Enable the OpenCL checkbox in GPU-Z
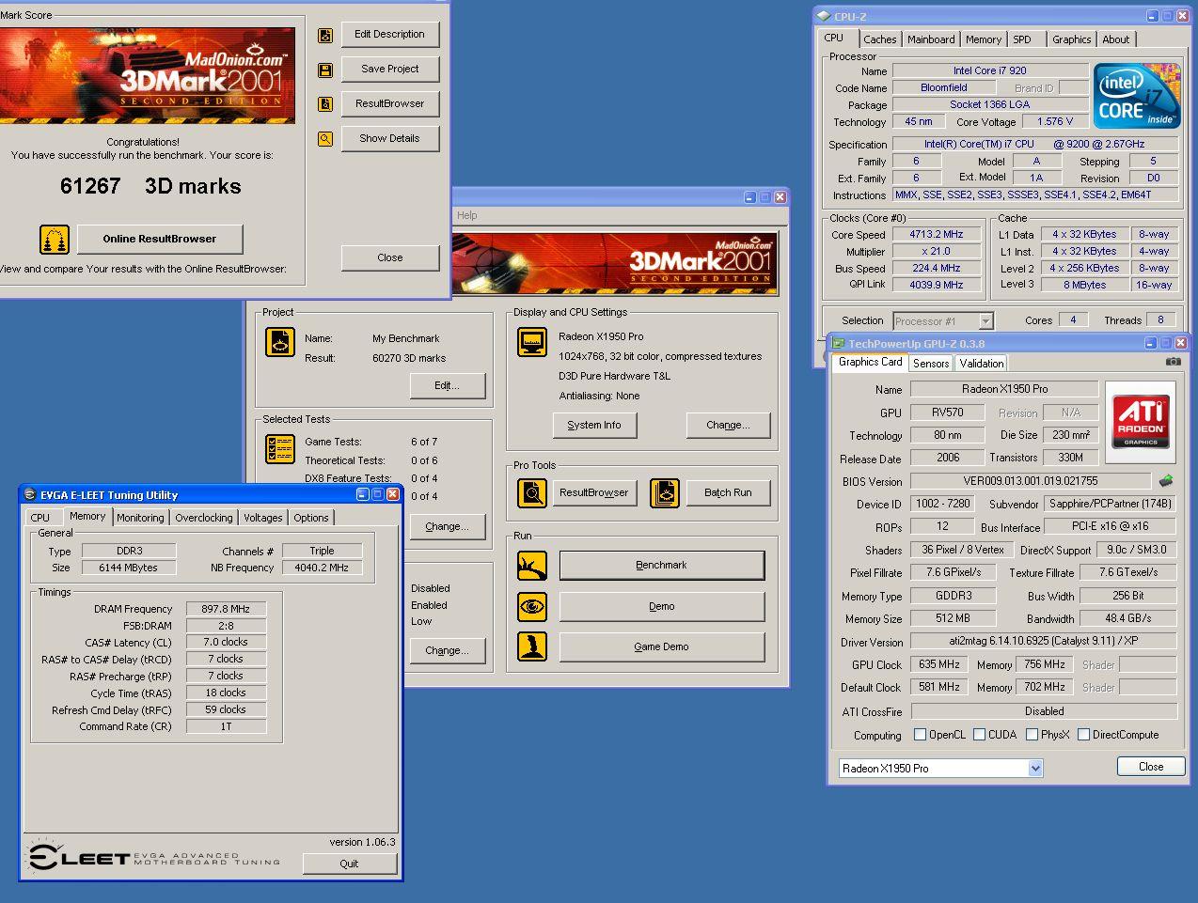1198x903 pixels. point(921,735)
